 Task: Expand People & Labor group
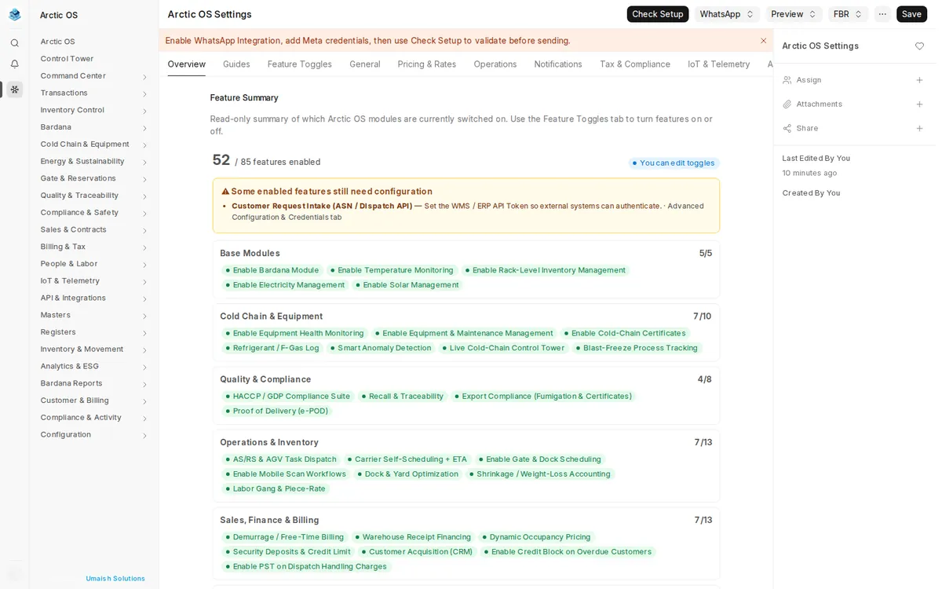pyautogui.click(x=144, y=265)
